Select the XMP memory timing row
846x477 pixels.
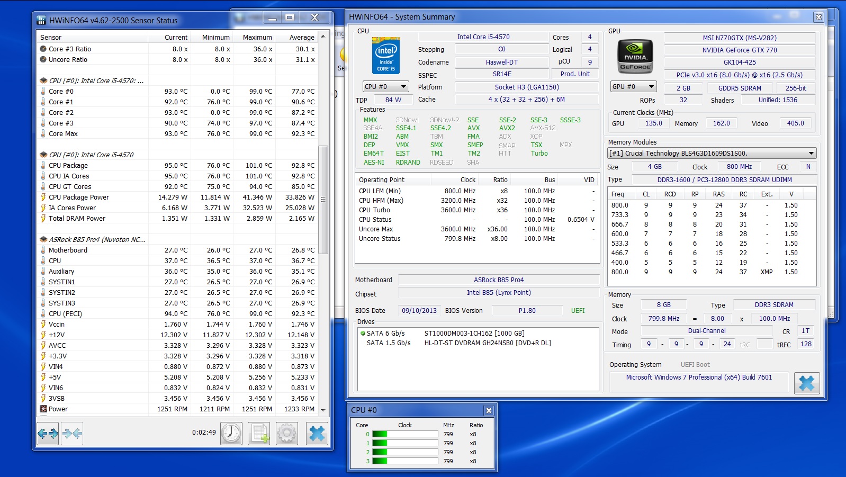(x=712, y=272)
